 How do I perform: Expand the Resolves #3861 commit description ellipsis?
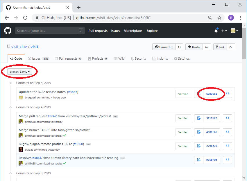pyautogui.click(x=123, y=158)
